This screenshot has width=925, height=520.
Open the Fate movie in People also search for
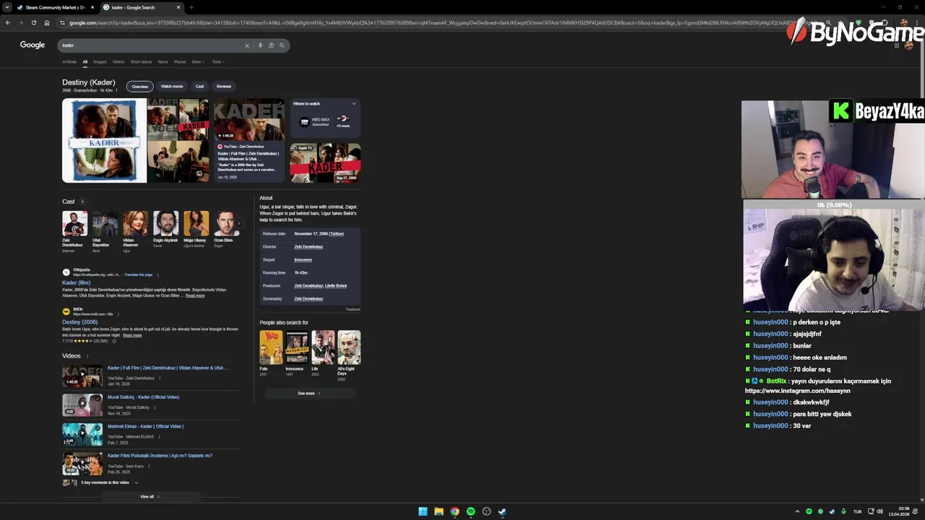click(271, 353)
